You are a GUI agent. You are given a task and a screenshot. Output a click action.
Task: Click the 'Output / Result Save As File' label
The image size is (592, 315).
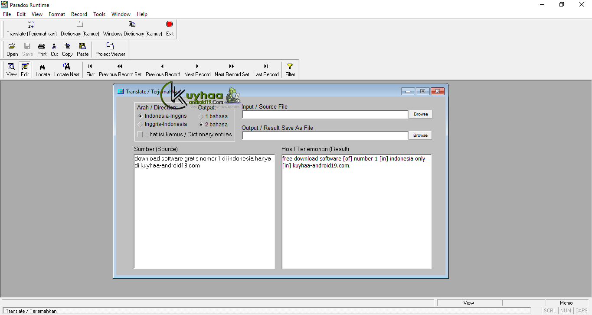277,128
